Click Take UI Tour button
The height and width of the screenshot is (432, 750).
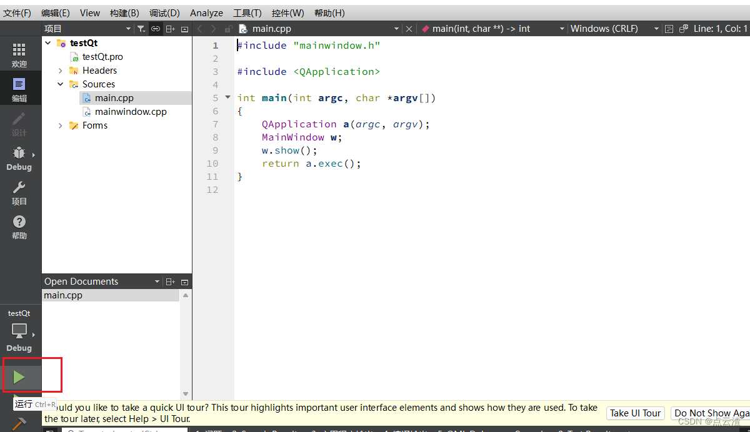tap(635, 413)
